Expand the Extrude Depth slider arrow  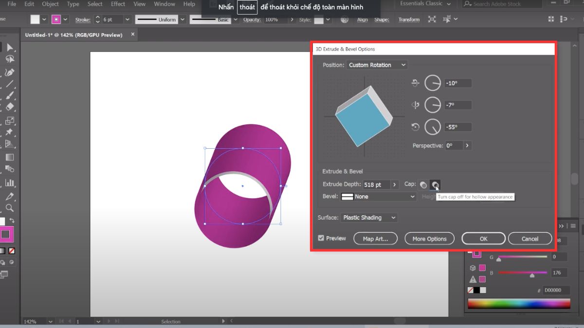coord(395,185)
